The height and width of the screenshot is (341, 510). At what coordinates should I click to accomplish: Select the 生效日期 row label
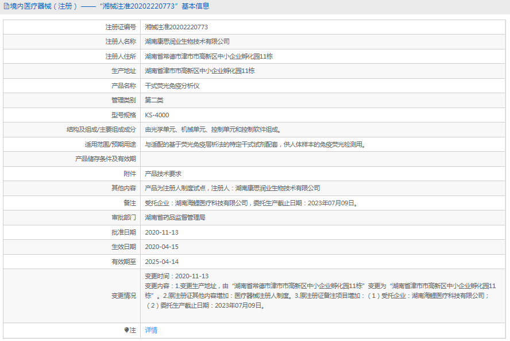coord(123,247)
